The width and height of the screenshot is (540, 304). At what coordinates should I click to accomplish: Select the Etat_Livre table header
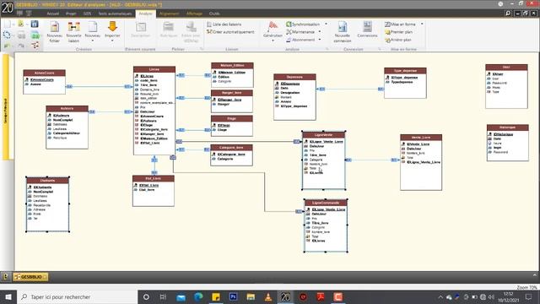pos(154,178)
